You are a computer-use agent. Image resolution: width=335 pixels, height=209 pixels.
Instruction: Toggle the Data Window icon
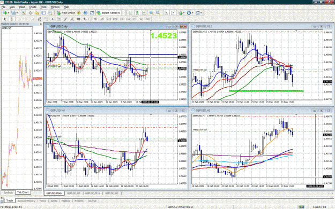(x=31, y=13)
